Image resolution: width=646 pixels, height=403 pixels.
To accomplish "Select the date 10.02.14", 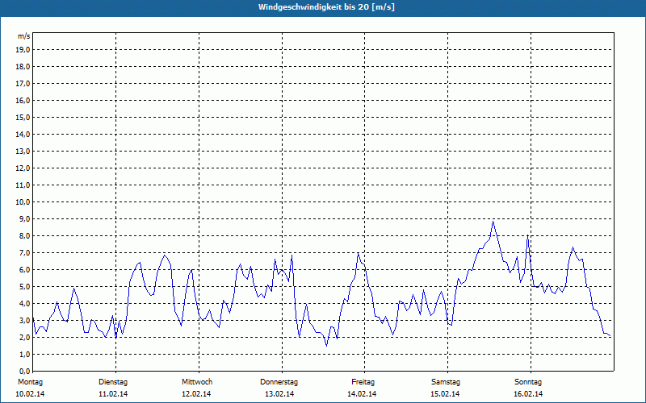I will coord(30,394).
